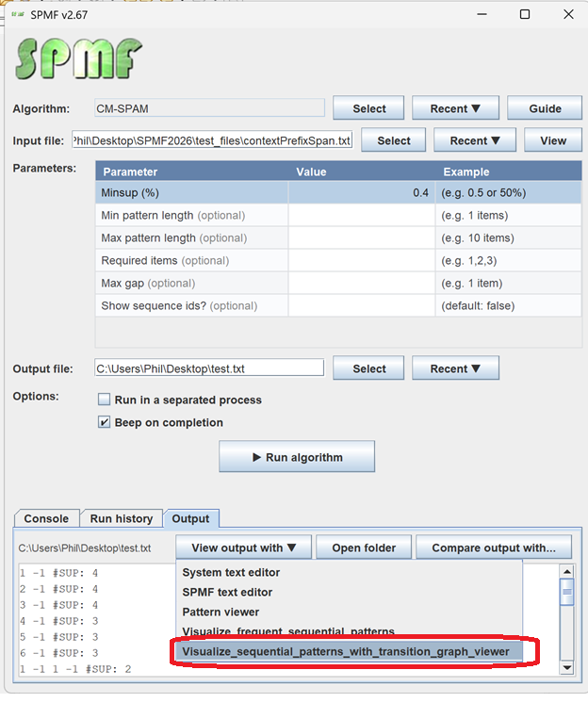Screen dimensions: 588x703
Task: Click the CM-SPAM algorithm field
Action: [209, 108]
